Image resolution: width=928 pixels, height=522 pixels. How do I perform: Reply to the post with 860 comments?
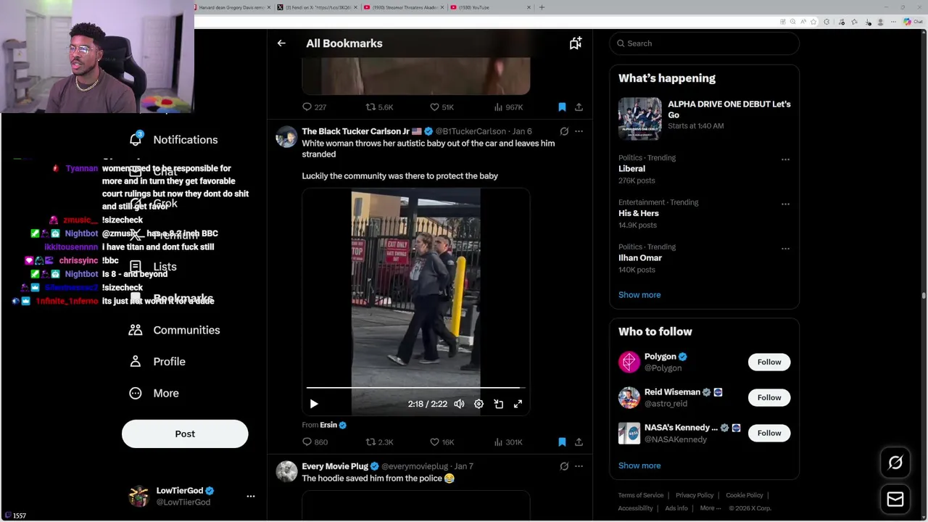pos(315,442)
